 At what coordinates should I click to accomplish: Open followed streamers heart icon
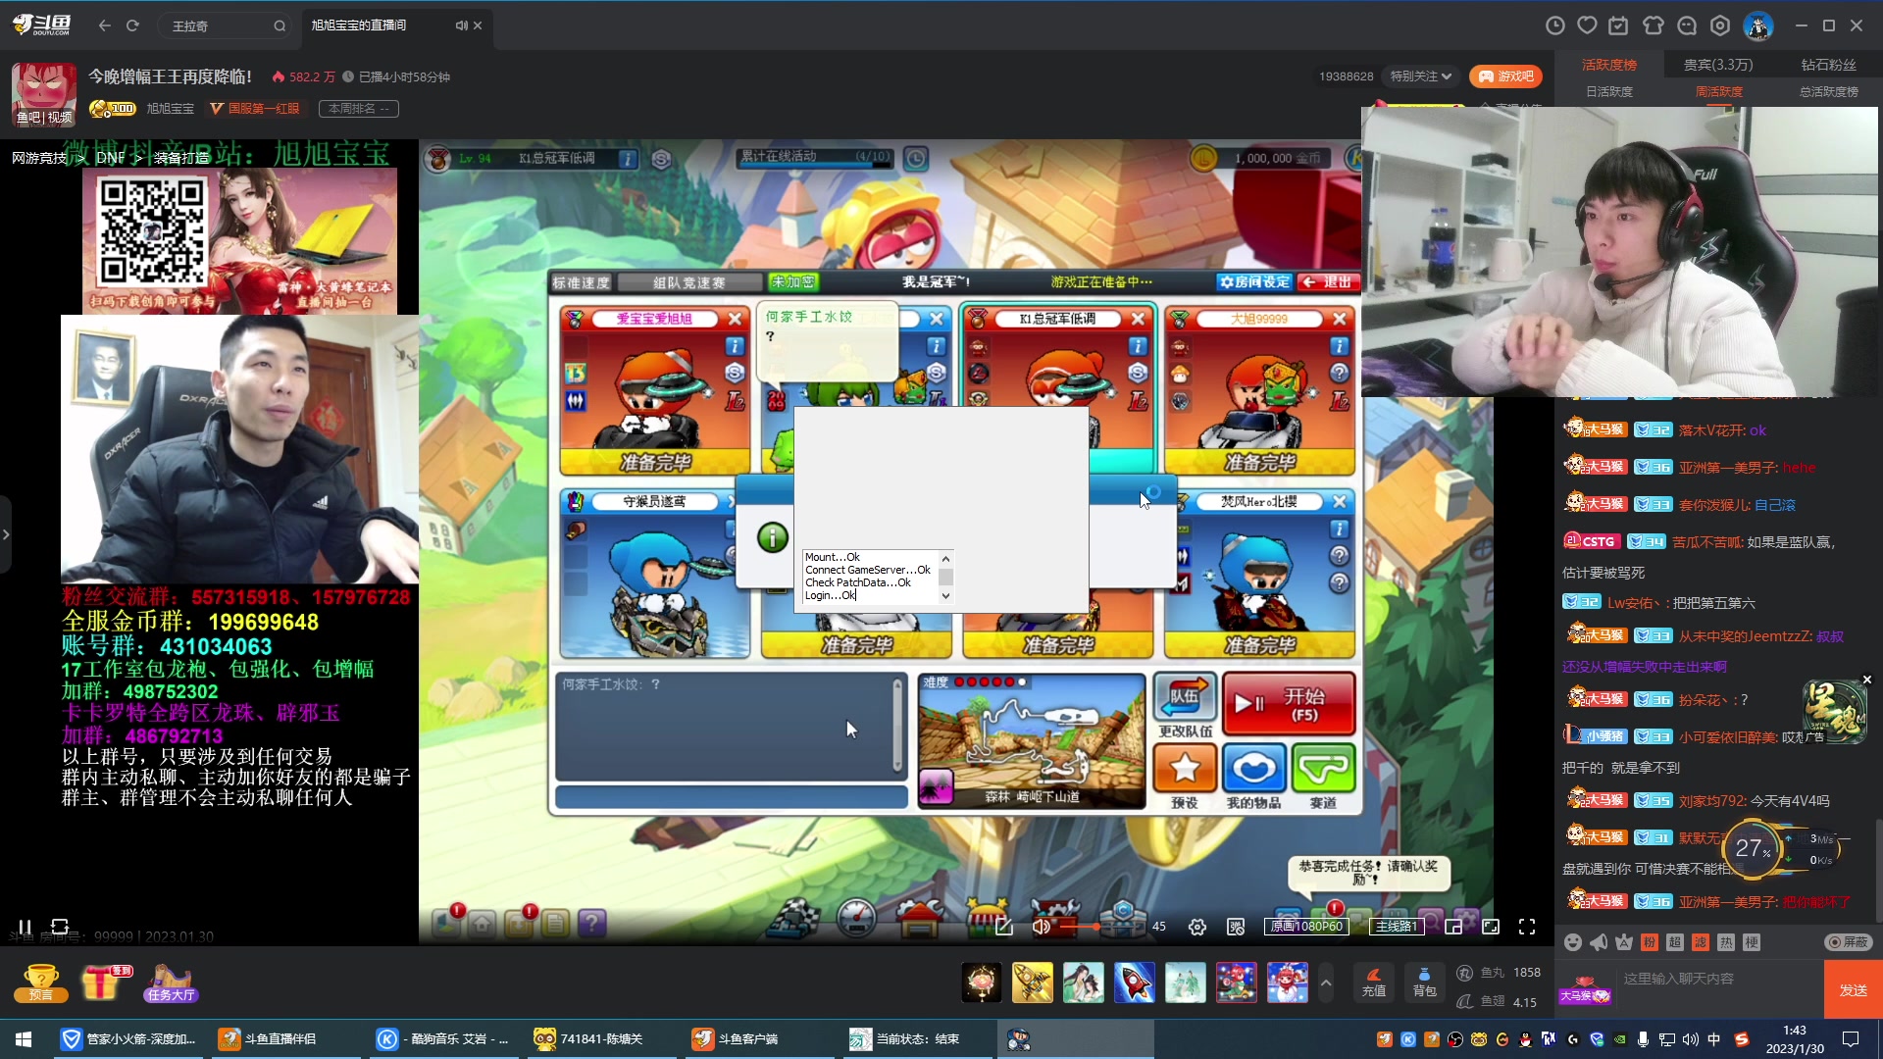(x=1587, y=25)
